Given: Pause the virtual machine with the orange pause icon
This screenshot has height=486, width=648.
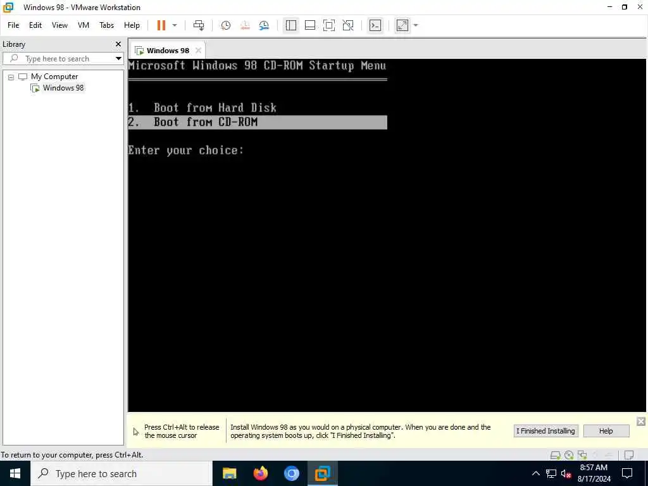Looking at the screenshot, I should click(161, 25).
